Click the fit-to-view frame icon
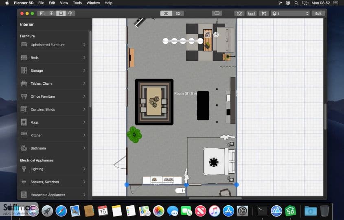 coord(263,13)
